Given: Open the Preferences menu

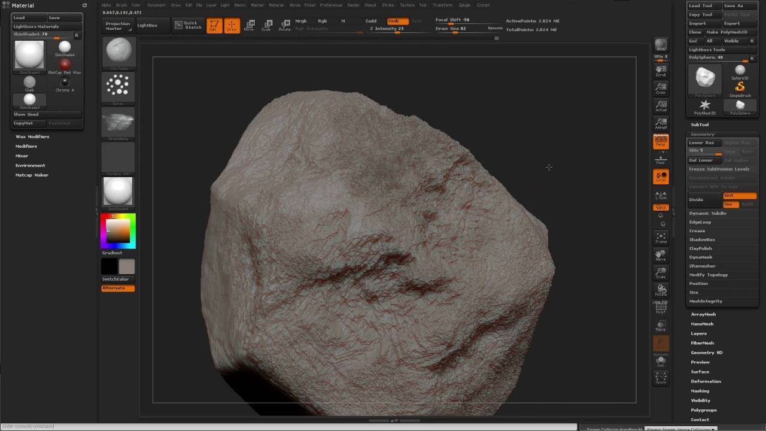Looking at the screenshot, I should point(331,5).
